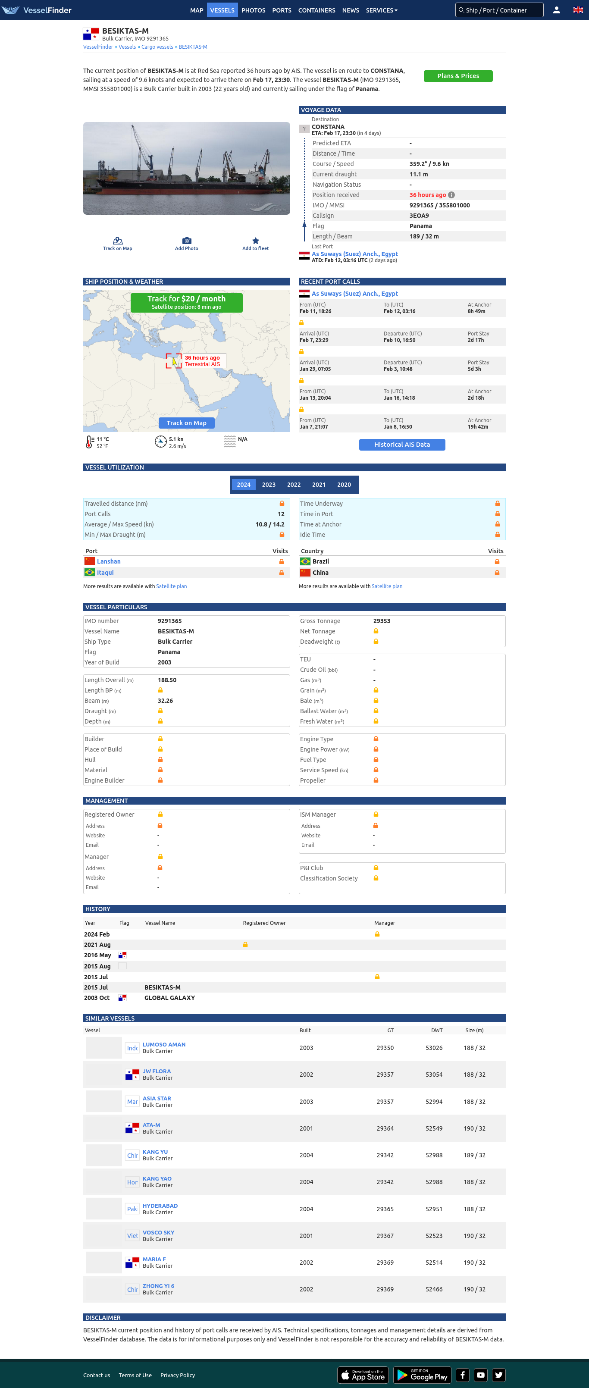Open the Contact us footer link
Viewport: 589px width, 1388px height.
tap(97, 1375)
